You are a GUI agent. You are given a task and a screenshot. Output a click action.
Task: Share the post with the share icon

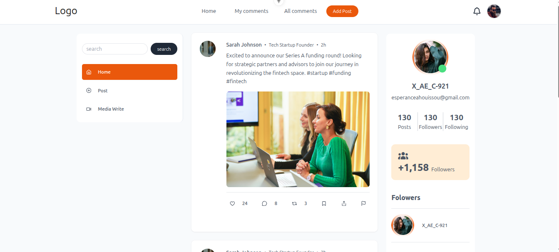344,203
